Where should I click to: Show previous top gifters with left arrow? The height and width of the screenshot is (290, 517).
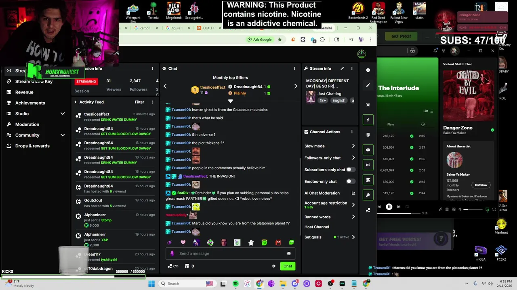[165, 86]
